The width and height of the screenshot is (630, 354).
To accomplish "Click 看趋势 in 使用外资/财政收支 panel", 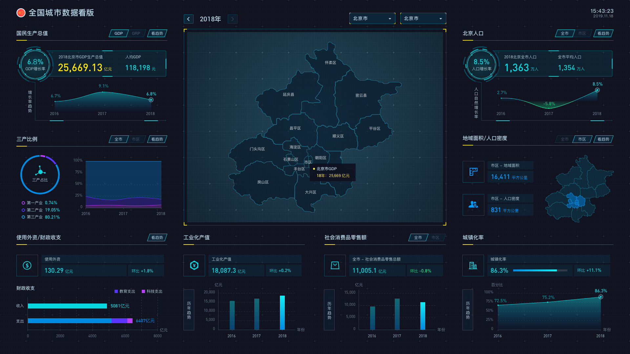I will point(157,238).
